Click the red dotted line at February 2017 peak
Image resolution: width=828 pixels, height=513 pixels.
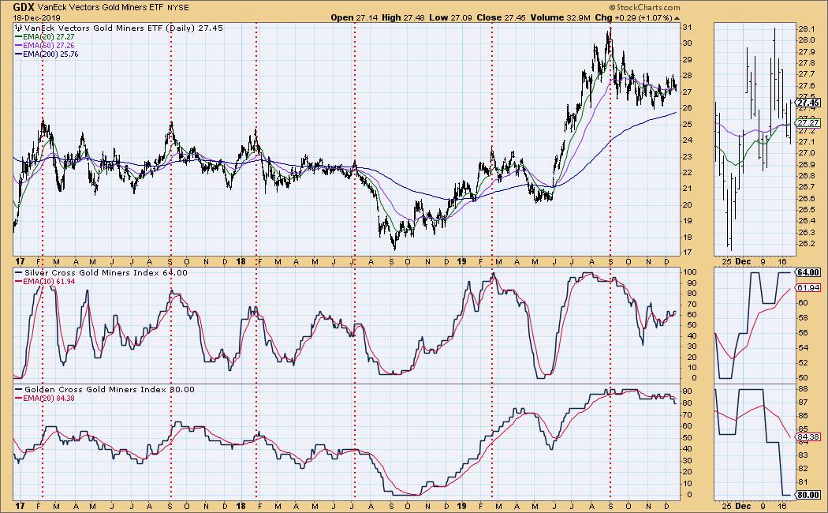pos(43,262)
